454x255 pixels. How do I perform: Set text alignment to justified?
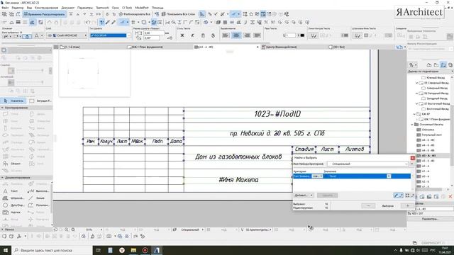(257, 35)
